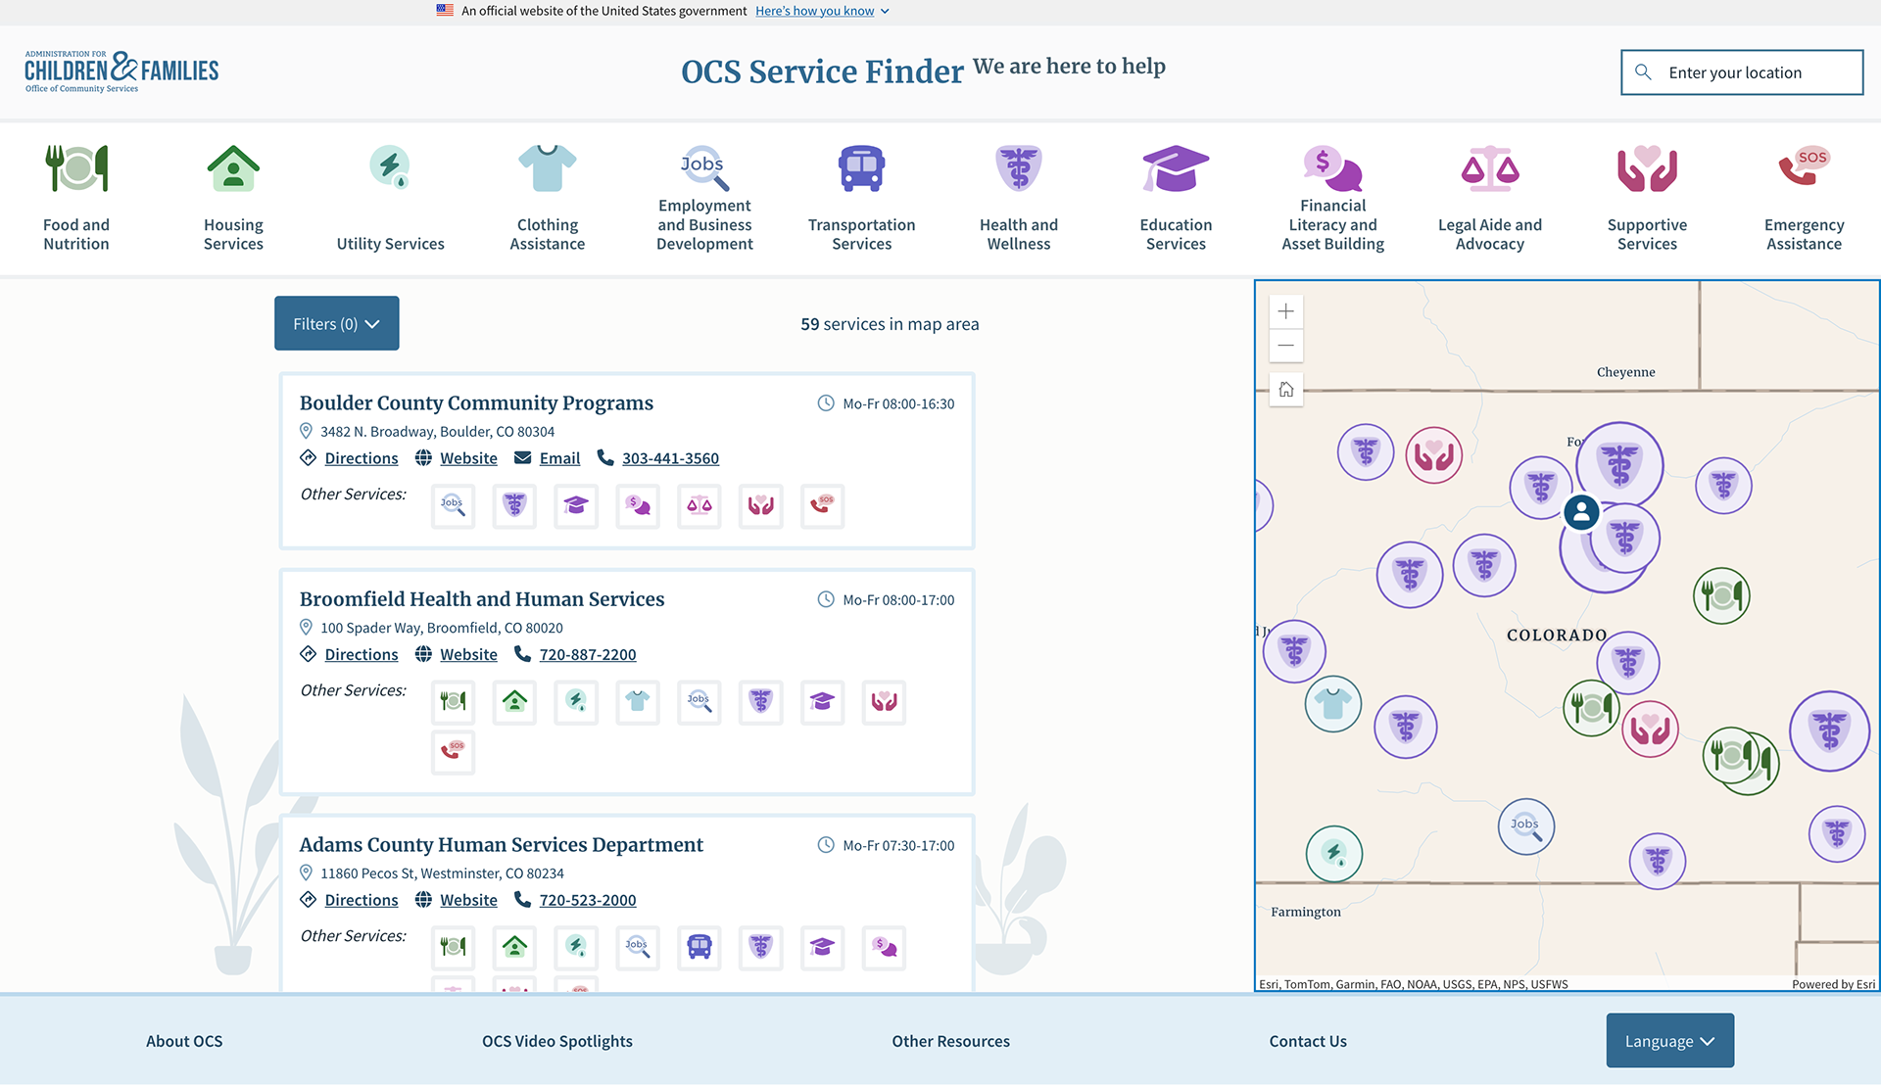
Task: Click the map home extent button
Action: 1286,390
